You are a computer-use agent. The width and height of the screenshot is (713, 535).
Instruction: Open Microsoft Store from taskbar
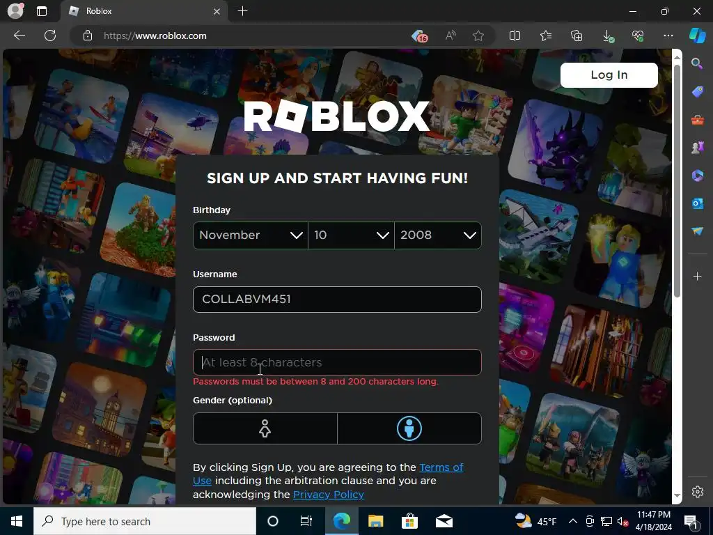[x=409, y=521]
